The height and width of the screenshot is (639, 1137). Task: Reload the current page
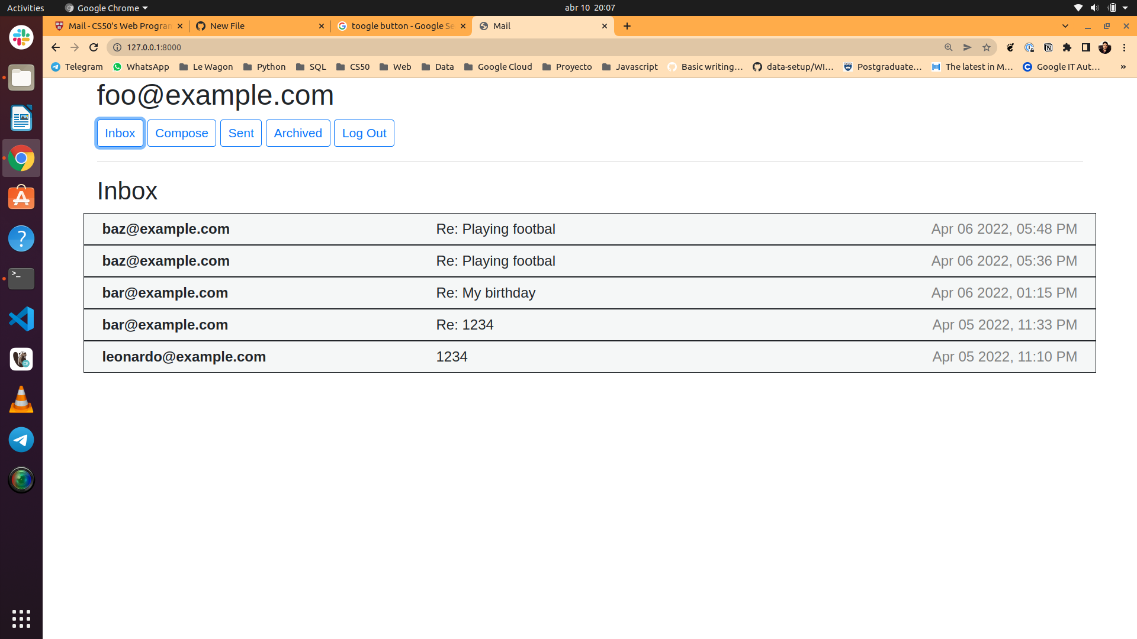tap(94, 47)
